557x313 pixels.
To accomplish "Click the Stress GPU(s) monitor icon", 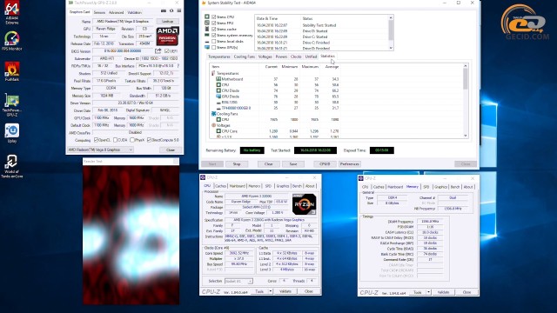I will 207,47.
